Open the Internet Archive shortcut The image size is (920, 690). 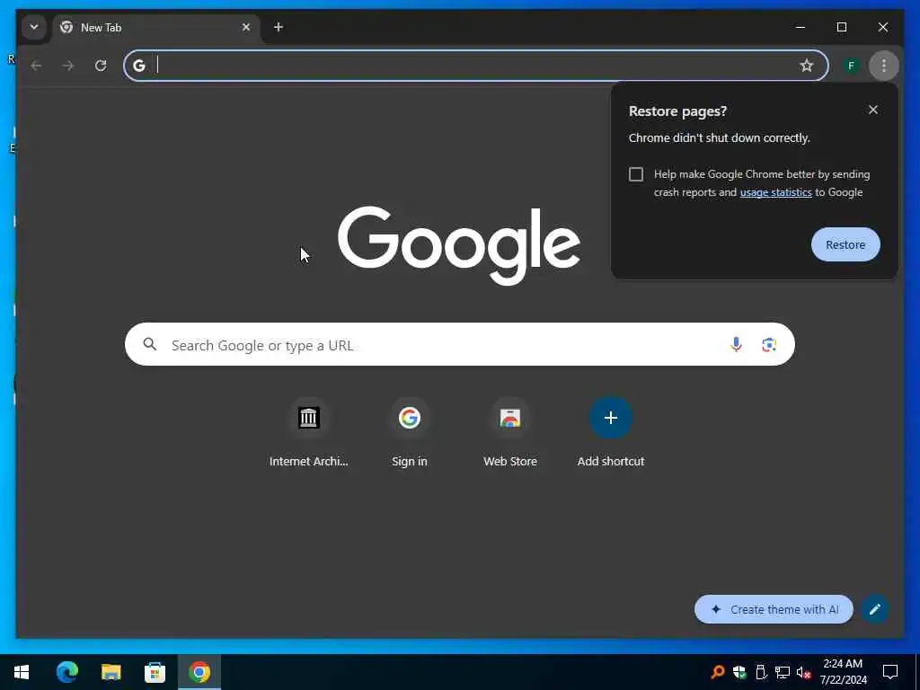(309, 432)
